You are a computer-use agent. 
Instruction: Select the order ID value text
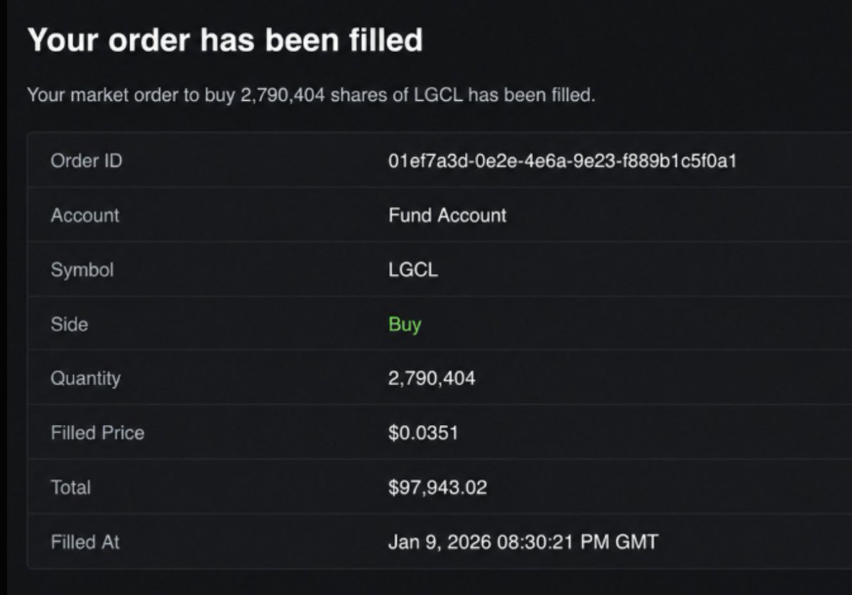click(562, 160)
